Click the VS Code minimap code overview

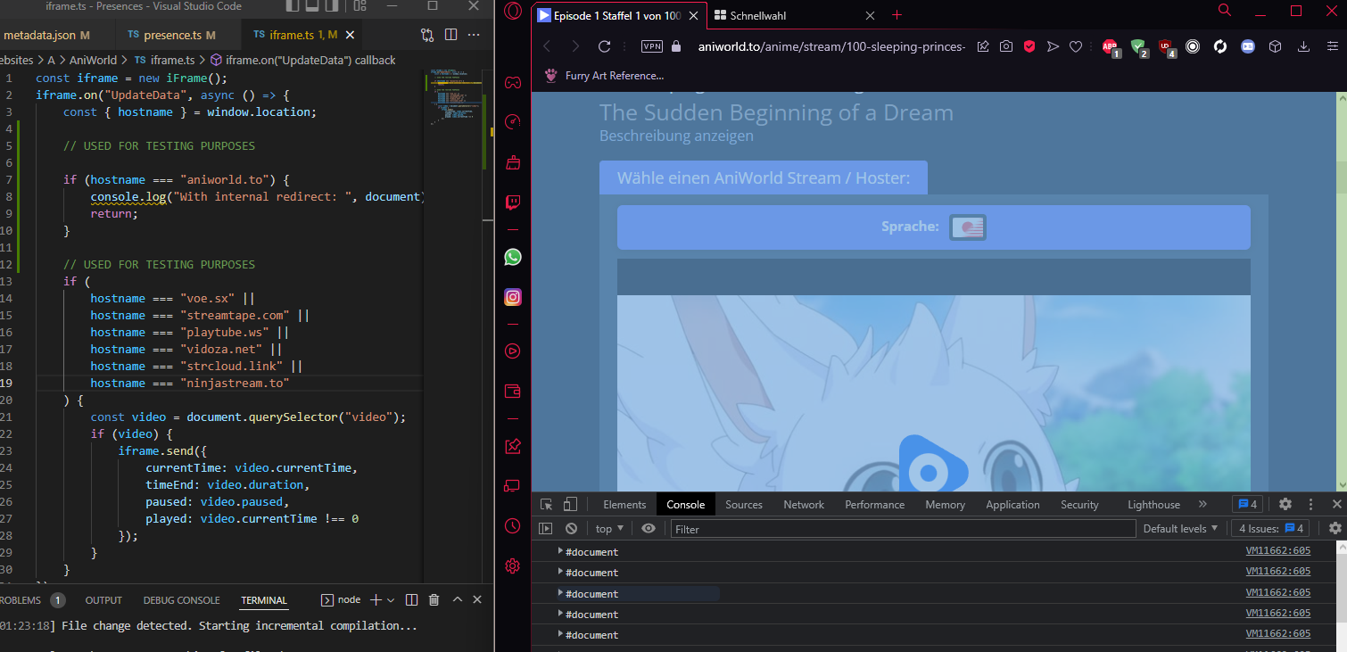pos(456,98)
